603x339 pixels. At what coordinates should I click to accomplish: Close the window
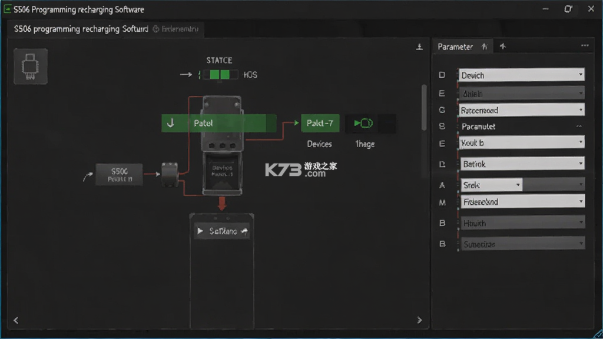tap(591, 8)
